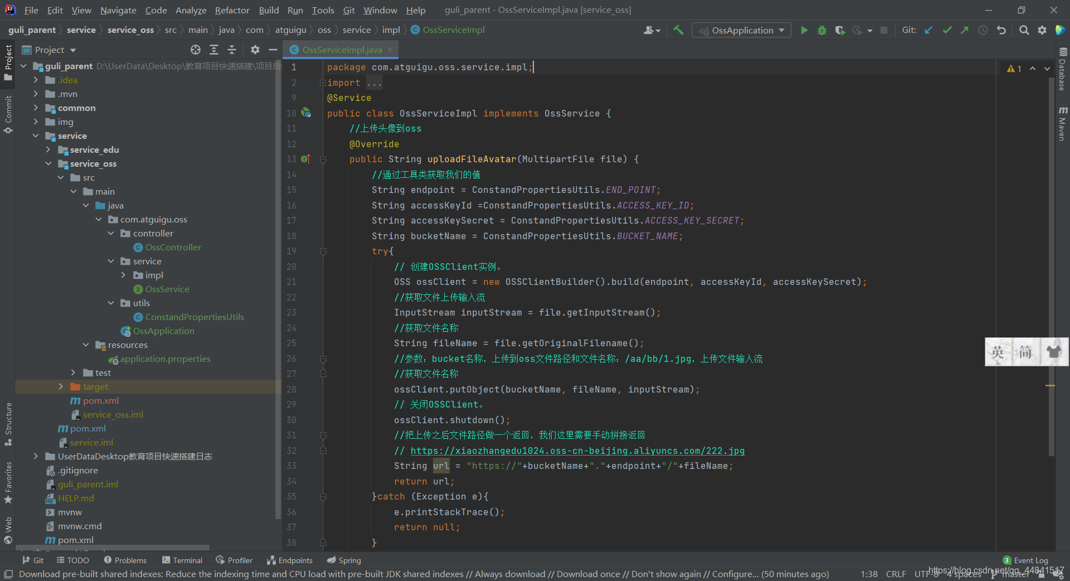
Task: Open the Event Log
Action: [x=1025, y=560]
